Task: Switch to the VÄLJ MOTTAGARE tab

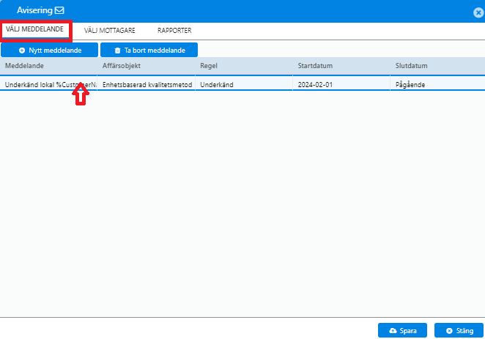Action: (109, 31)
